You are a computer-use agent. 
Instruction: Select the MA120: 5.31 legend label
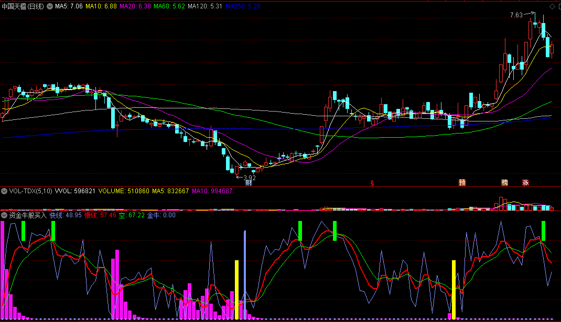[204, 6]
